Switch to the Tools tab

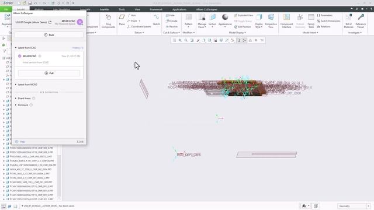click(x=122, y=9)
